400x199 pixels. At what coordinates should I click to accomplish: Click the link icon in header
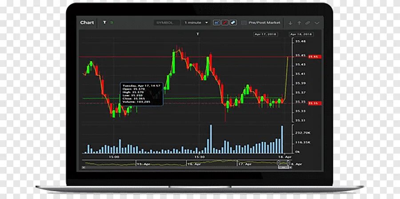(x=308, y=23)
